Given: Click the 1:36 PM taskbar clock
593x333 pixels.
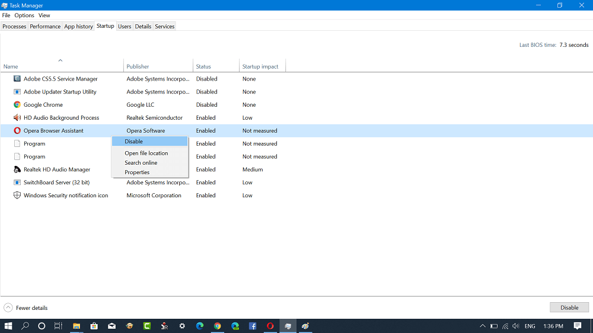Looking at the screenshot, I should [553, 326].
